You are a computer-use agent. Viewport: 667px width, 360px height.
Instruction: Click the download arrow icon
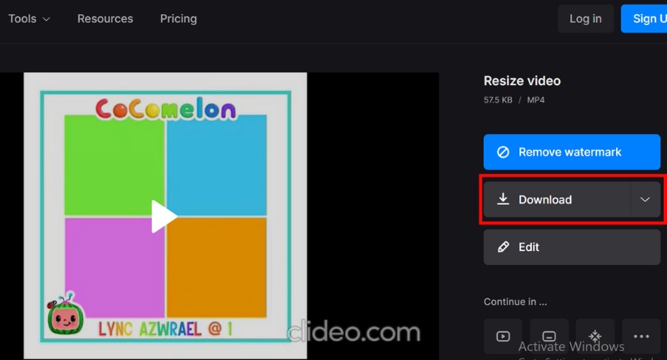(x=503, y=200)
